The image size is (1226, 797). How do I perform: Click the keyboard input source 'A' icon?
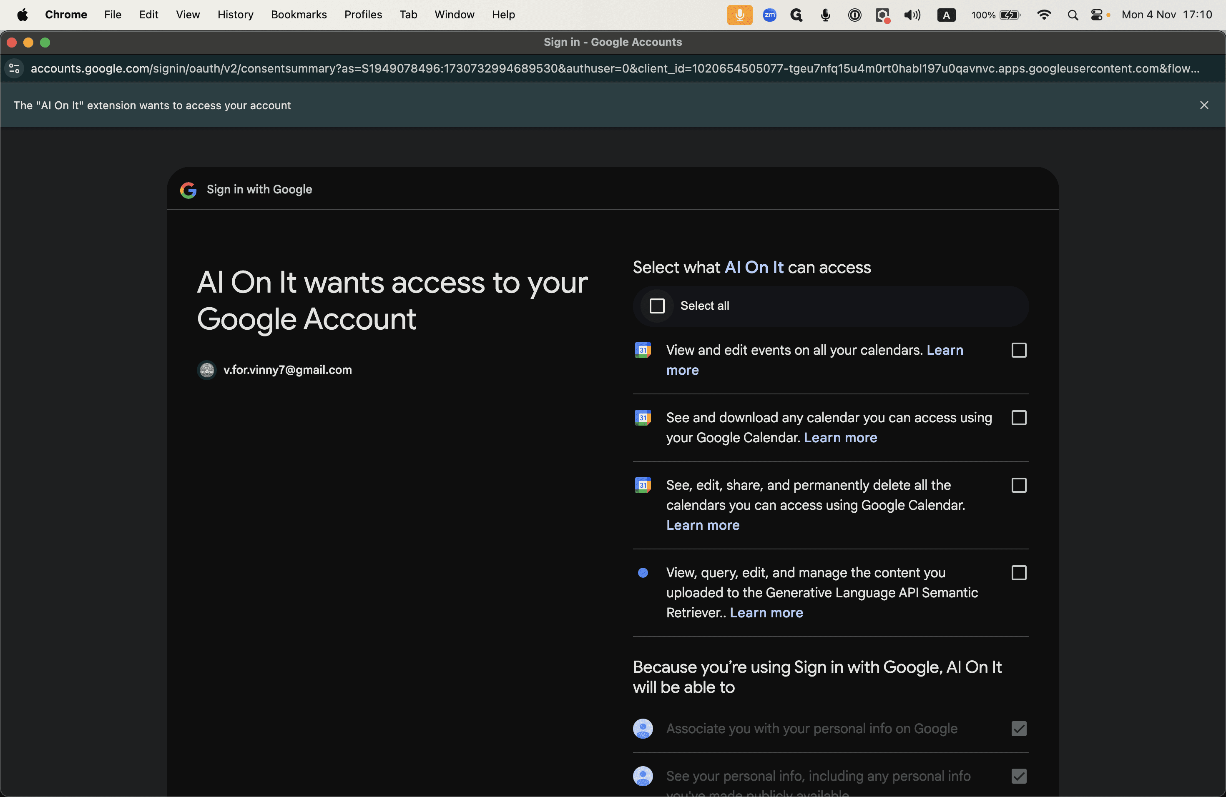(x=946, y=15)
